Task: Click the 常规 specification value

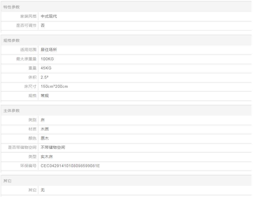Action: coord(45,96)
